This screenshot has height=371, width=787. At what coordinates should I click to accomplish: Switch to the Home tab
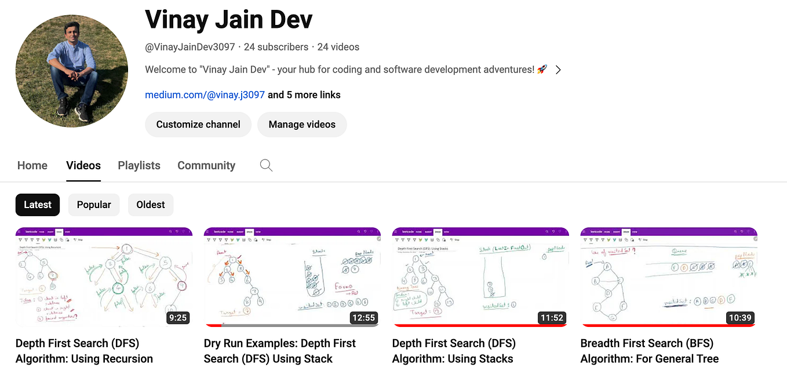click(32, 165)
